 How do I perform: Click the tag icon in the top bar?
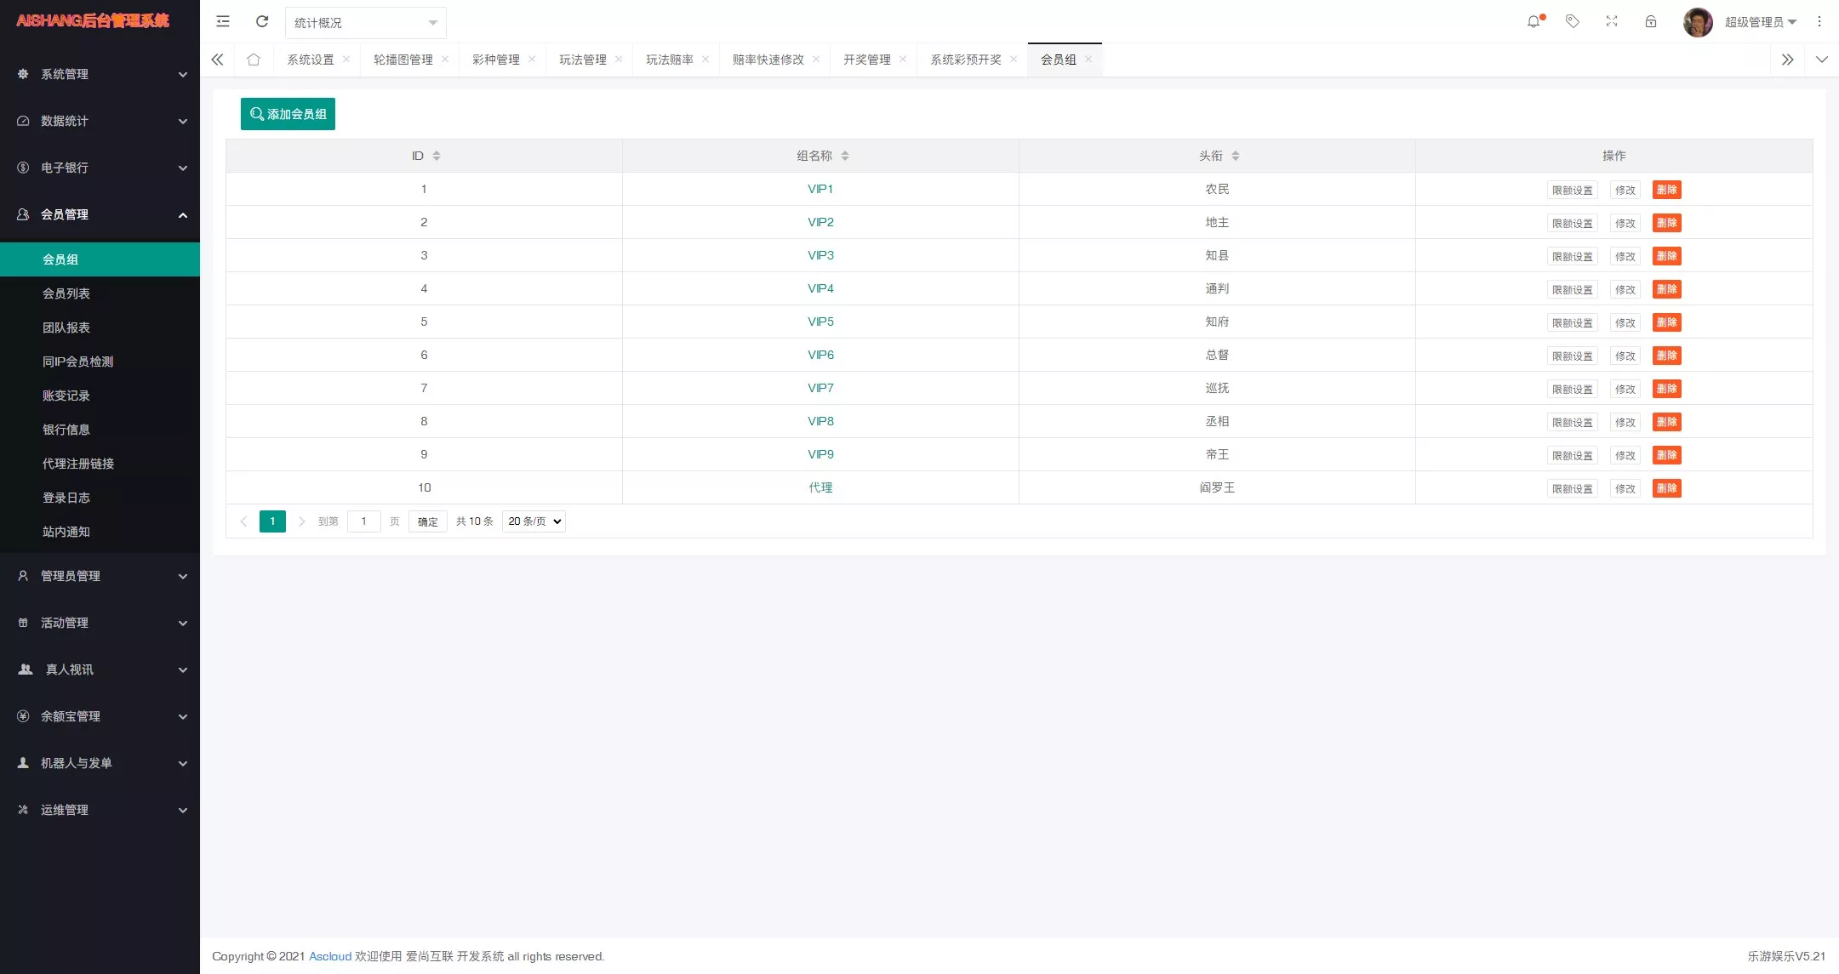pyautogui.click(x=1573, y=21)
